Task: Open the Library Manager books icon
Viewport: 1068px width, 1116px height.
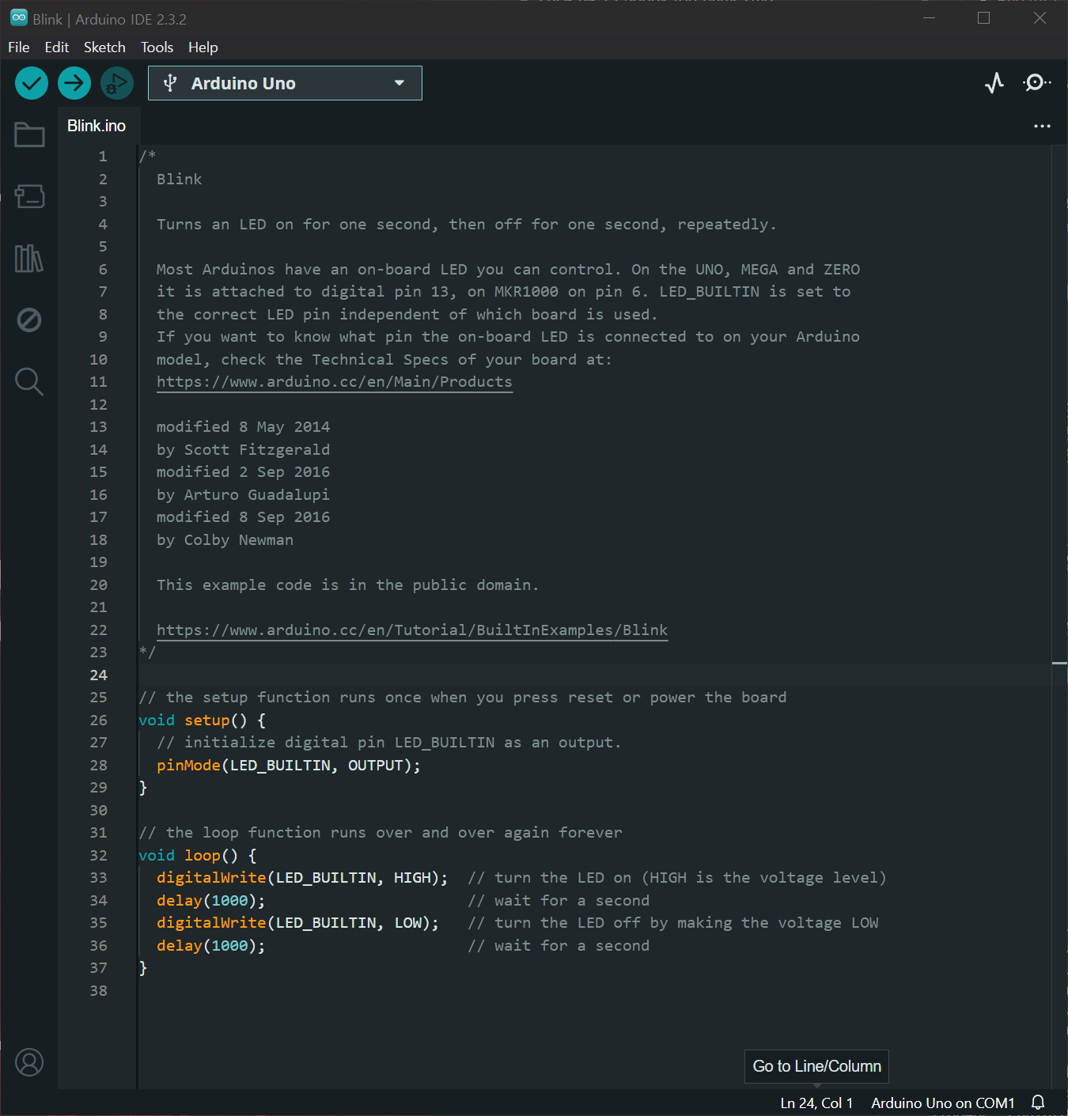Action: pyautogui.click(x=29, y=258)
